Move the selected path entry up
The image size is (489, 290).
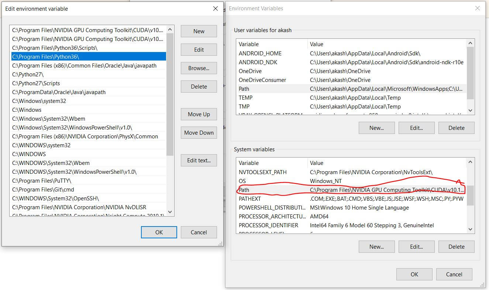click(x=199, y=114)
